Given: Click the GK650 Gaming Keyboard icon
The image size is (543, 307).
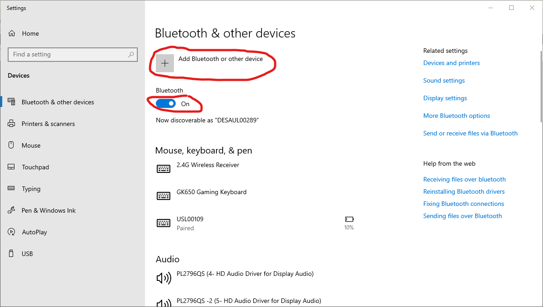Looking at the screenshot, I should click(x=164, y=196).
